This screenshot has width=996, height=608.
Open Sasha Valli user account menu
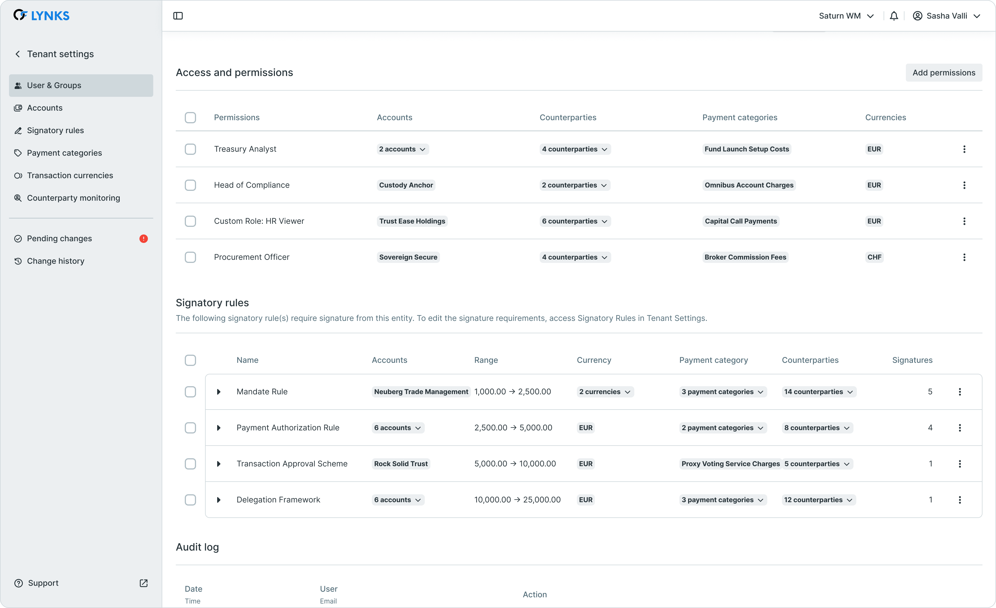click(946, 16)
